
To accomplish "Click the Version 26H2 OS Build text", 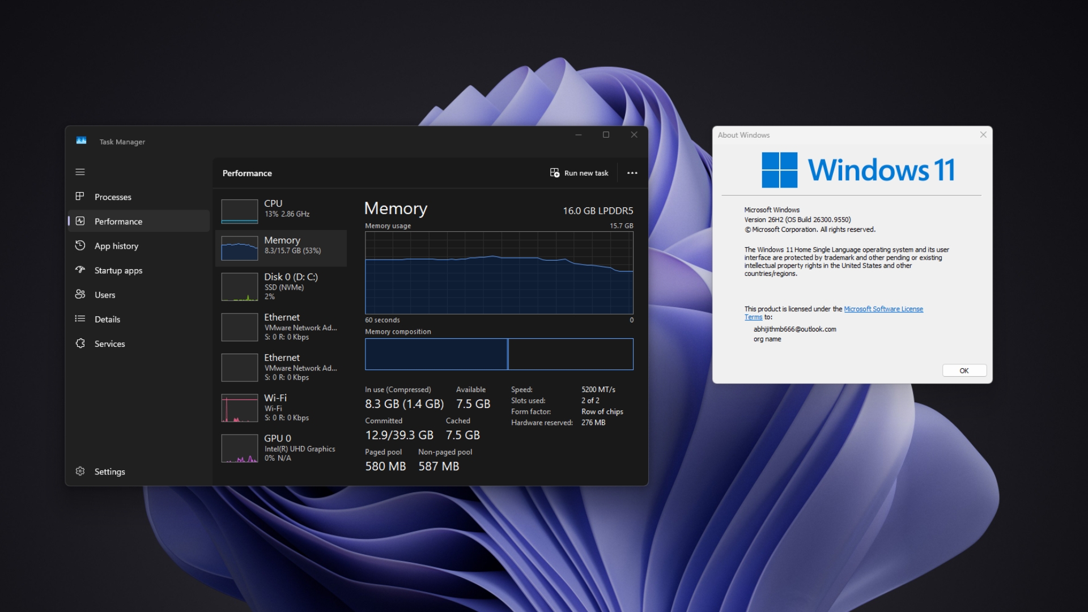I will coord(797,219).
